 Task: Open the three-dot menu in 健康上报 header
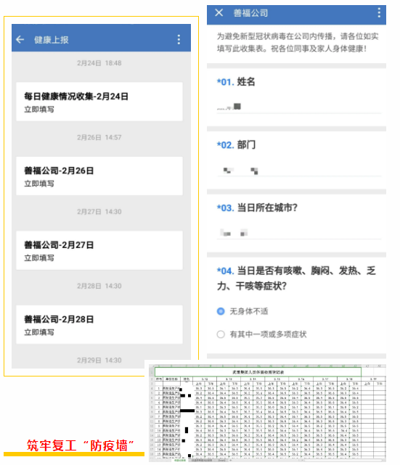pos(179,39)
